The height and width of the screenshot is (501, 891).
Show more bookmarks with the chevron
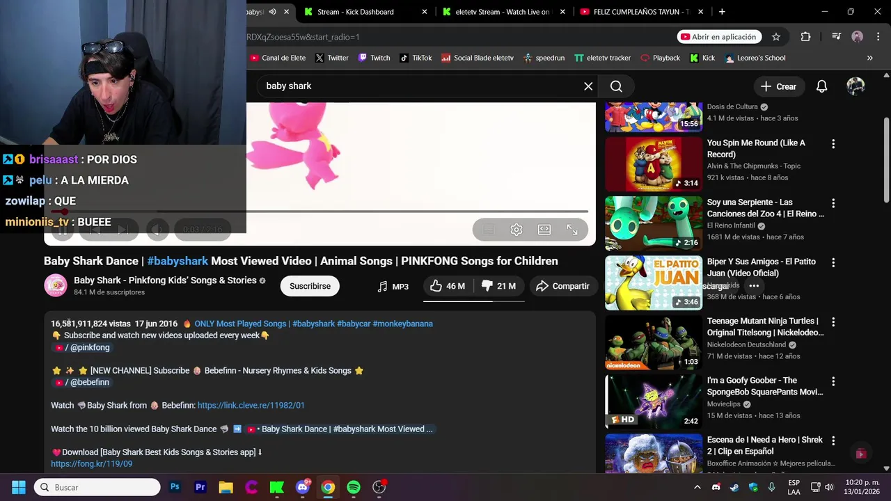(869, 58)
